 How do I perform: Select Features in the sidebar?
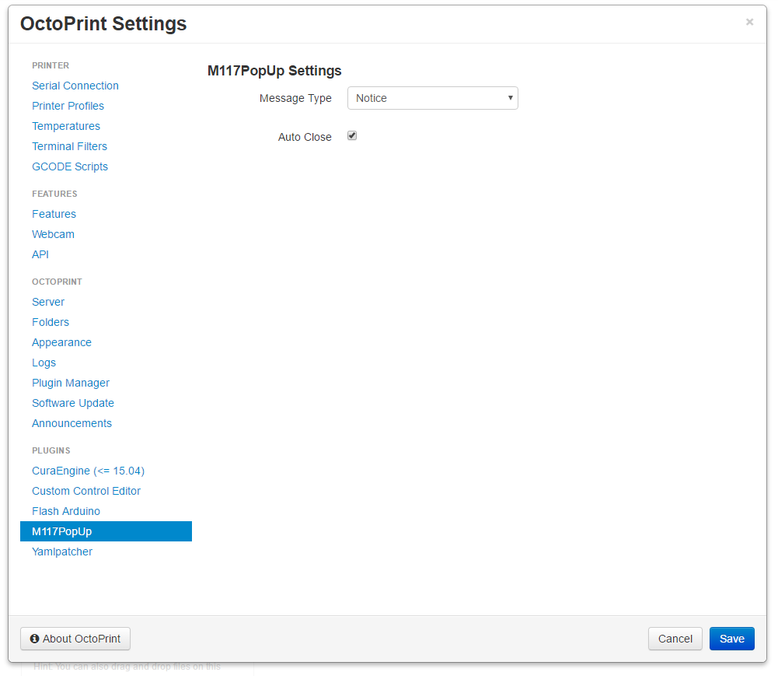click(x=54, y=214)
